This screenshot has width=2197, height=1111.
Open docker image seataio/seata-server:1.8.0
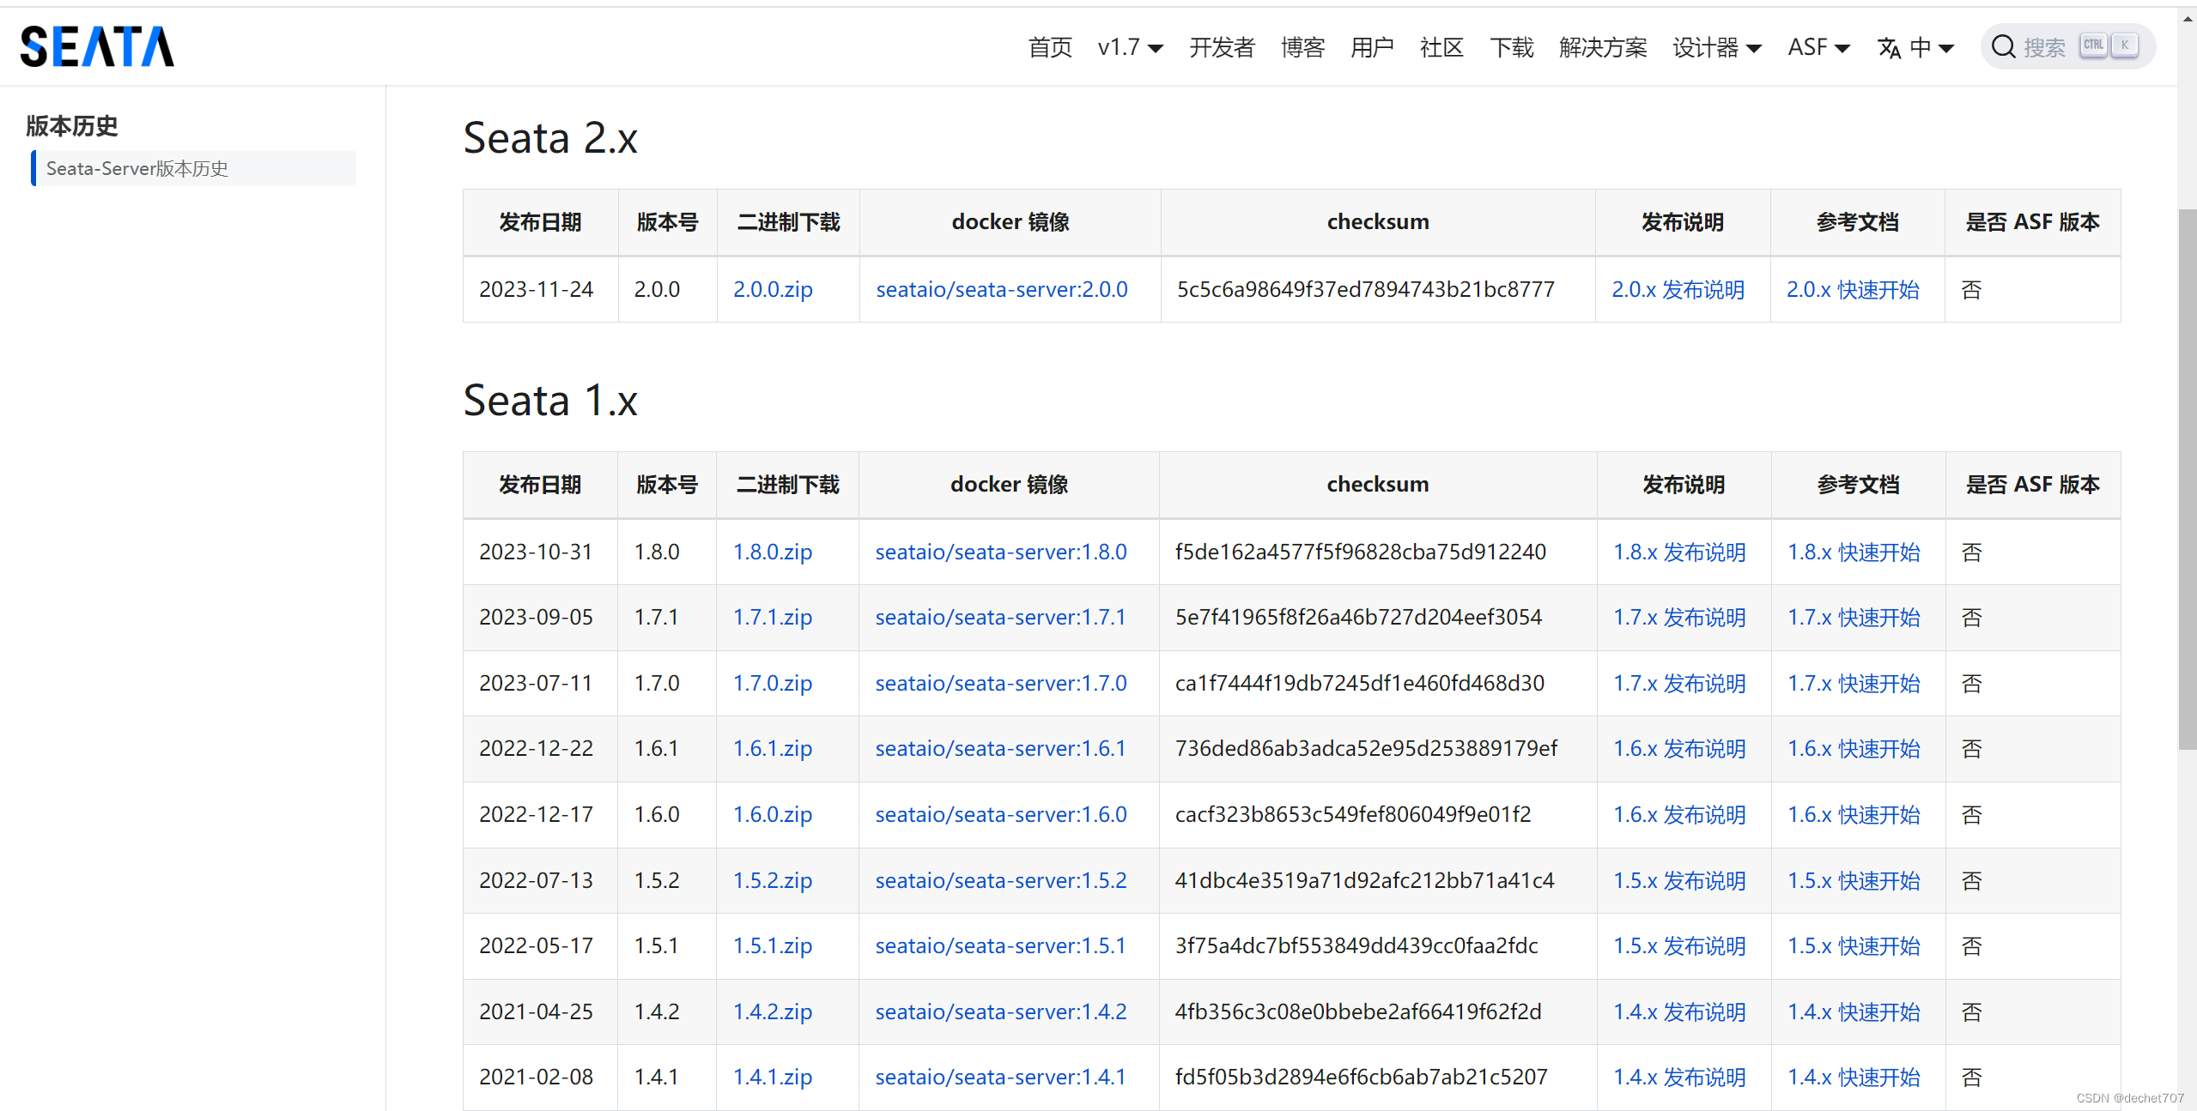[x=1000, y=552]
